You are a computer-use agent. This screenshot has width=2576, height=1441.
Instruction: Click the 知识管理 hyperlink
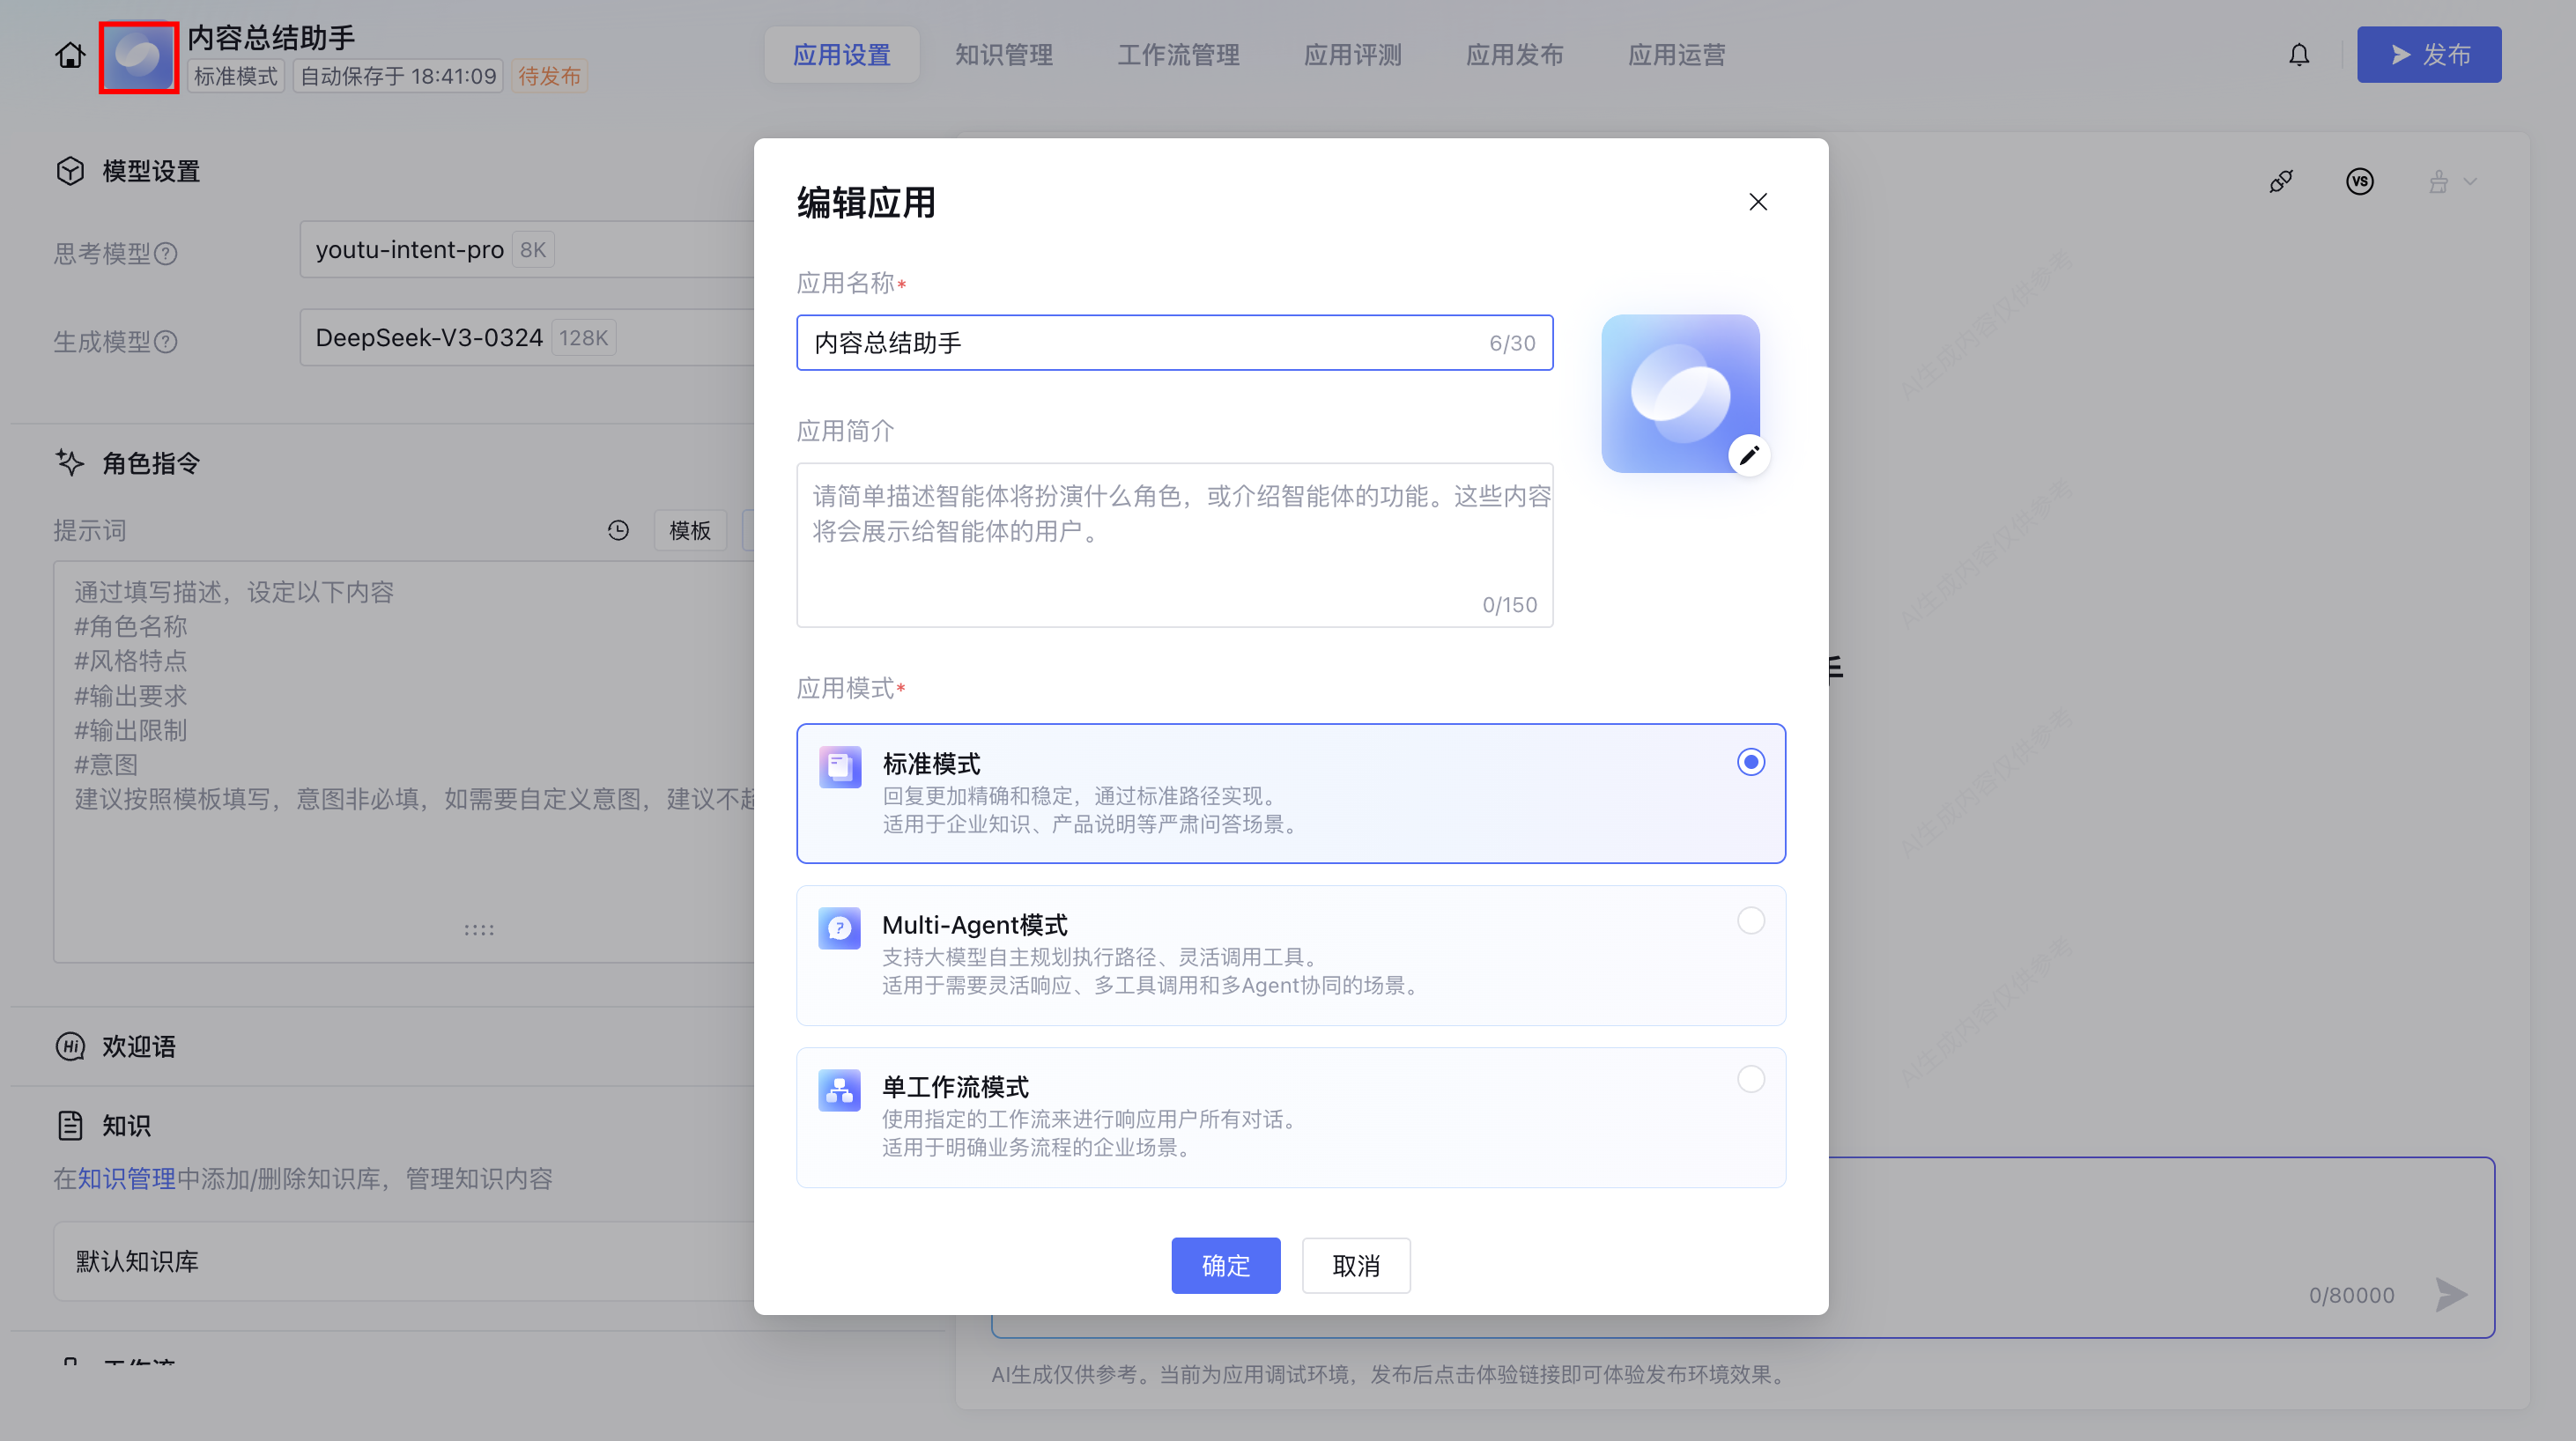pos(127,1179)
